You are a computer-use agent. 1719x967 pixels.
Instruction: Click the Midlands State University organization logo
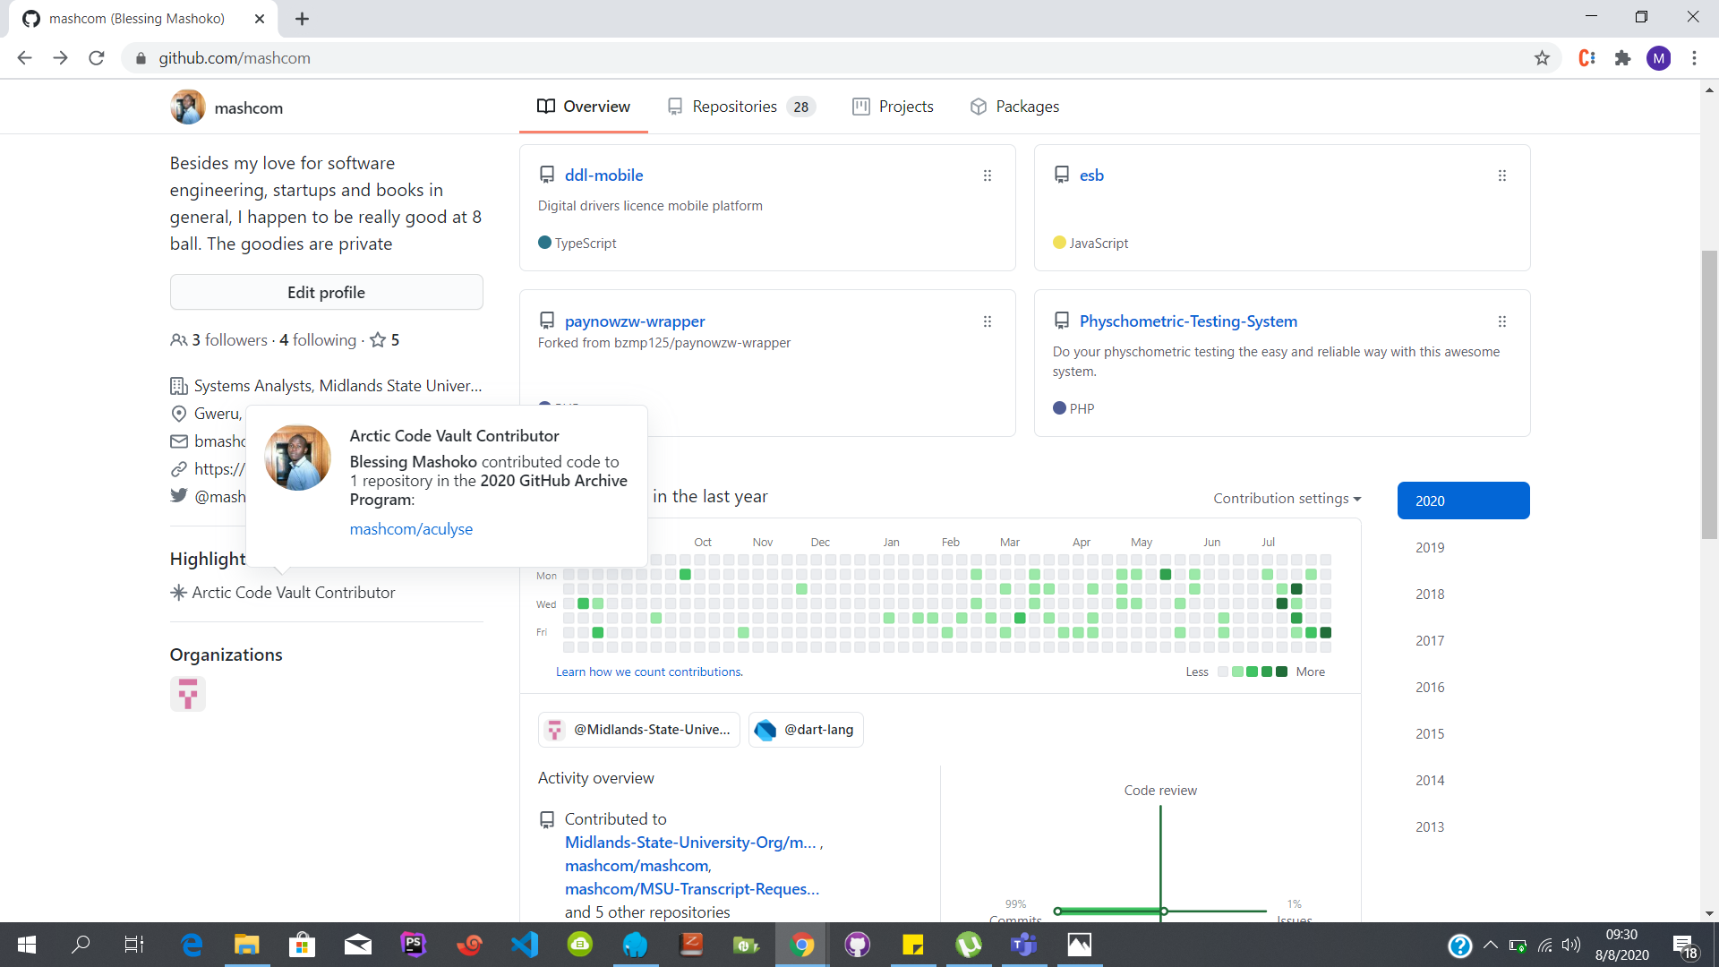click(188, 694)
